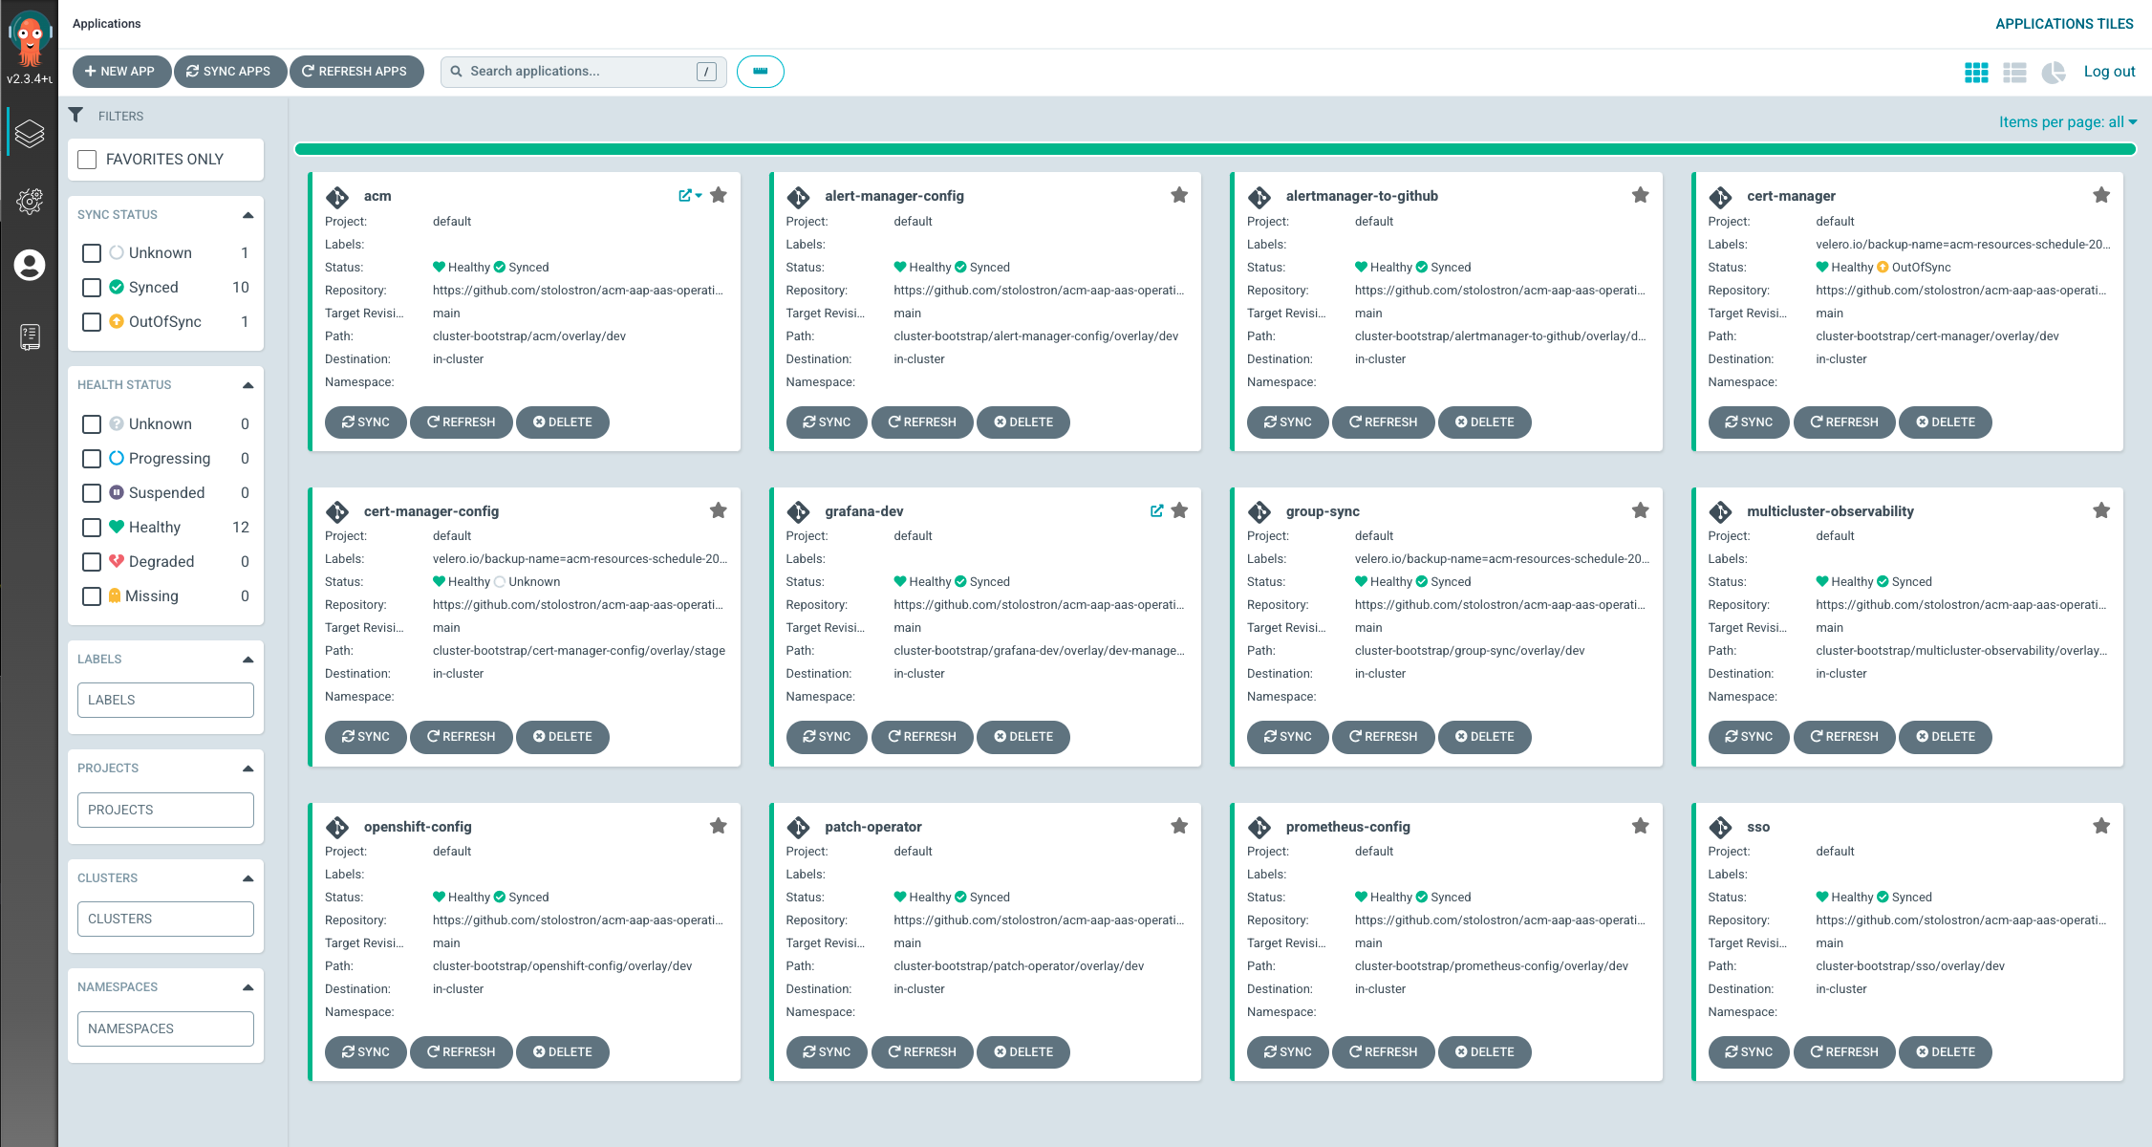Image resolution: width=2152 pixels, height=1147 pixels.
Task: Collapse the Projects filter section
Action: click(247, 768)
